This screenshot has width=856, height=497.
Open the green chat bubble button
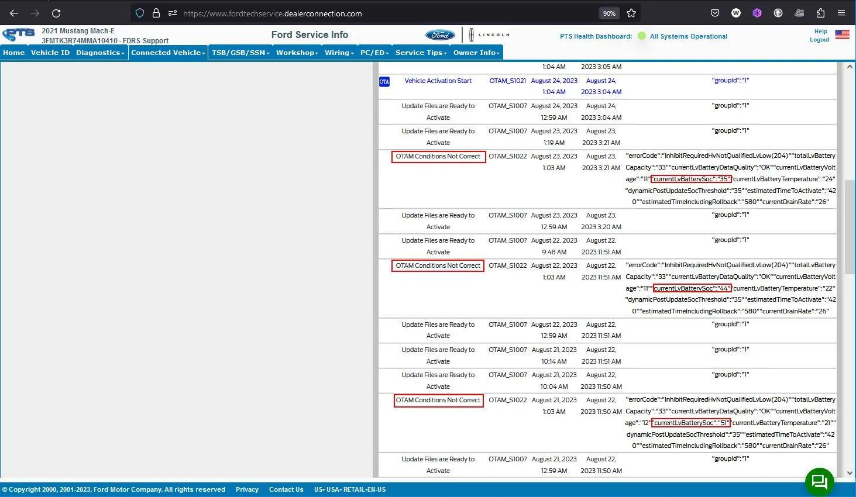(x=820, y=482)
